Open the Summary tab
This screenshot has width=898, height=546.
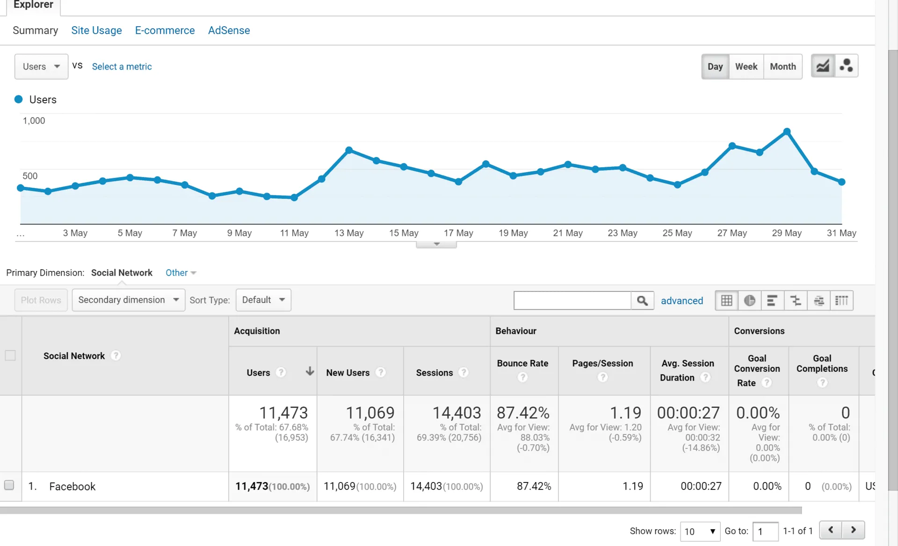[36, 30]
